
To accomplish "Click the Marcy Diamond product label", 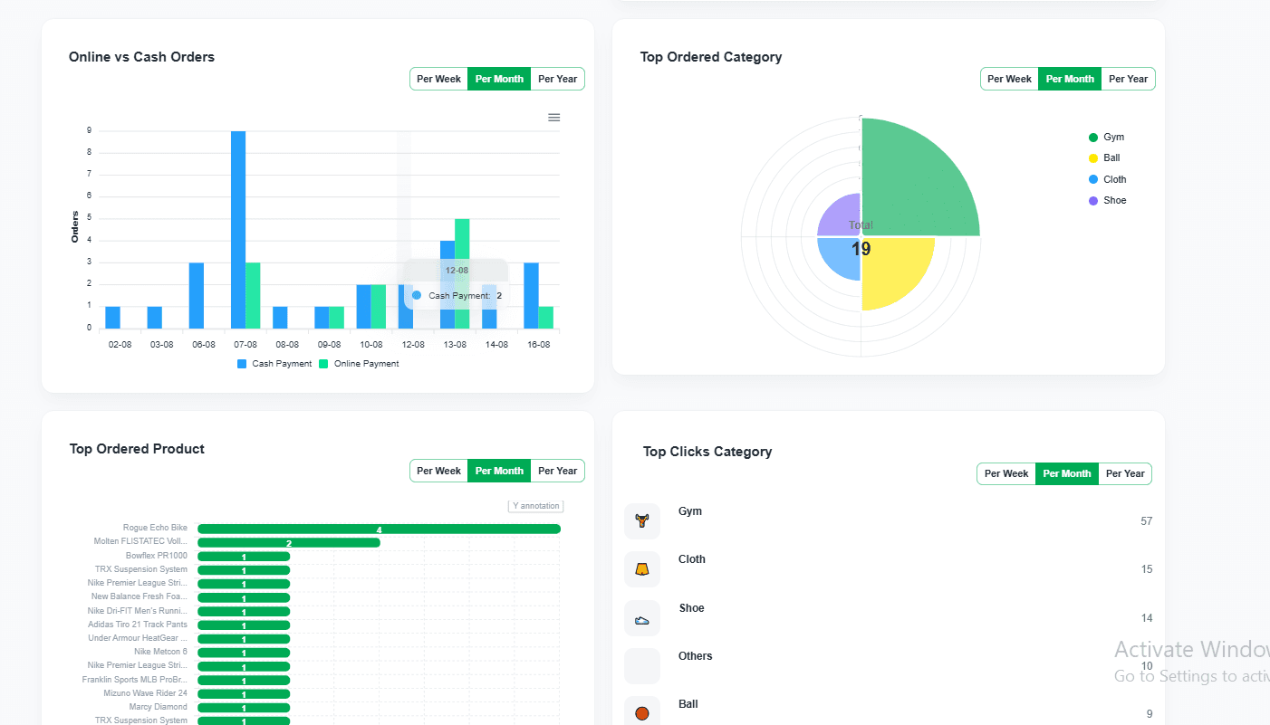I will [159, 707].
